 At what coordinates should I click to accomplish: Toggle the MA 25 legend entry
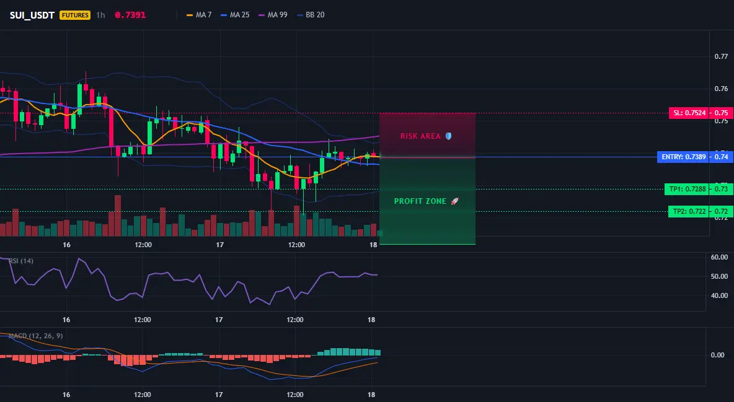click(x=235, y=15)
